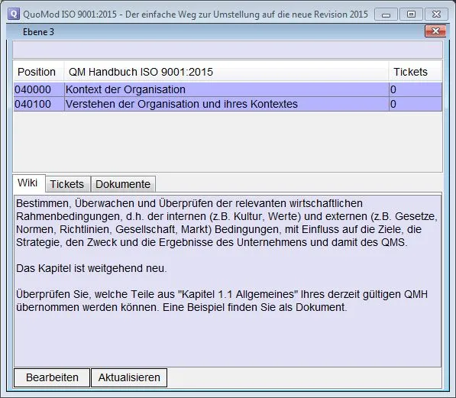Switch to the Wiki tab
This screenshot has height=398, width=456.
(x=29, y=183)
